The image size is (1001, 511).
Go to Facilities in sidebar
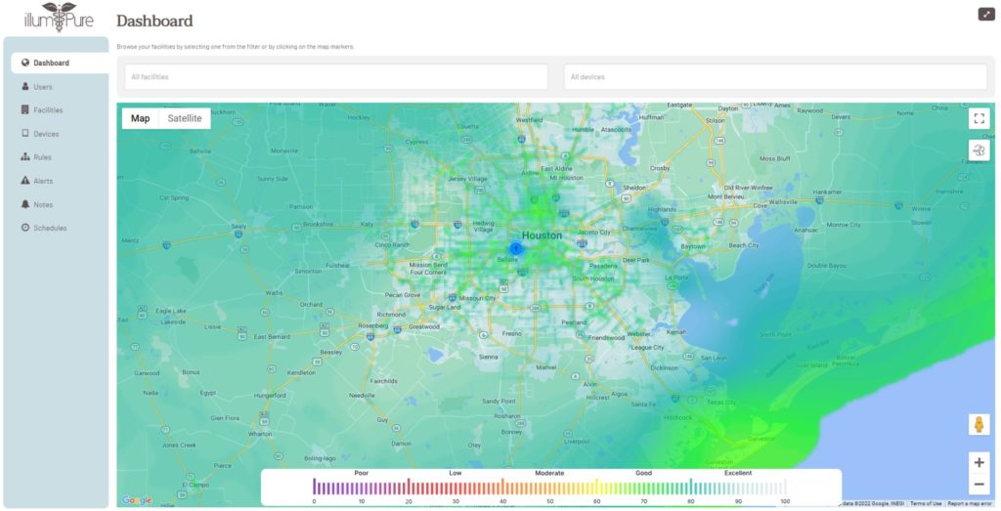[x=48, y=110]
